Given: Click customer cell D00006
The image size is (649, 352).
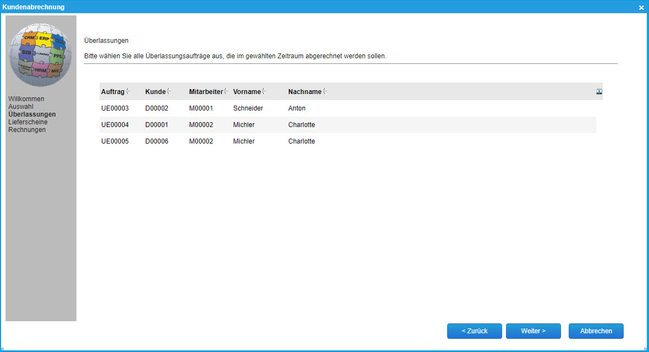Looking at the screenshot, I should pyautogui.click(x=157, y=141).
